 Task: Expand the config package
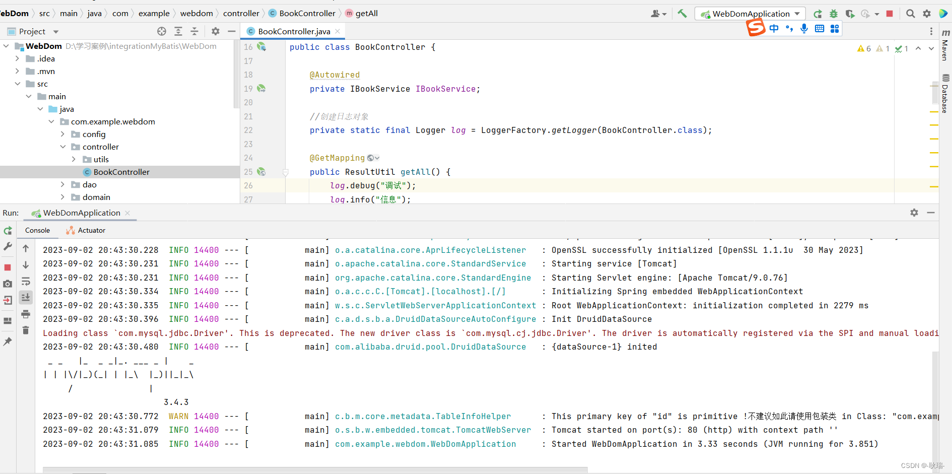point(62,134)
